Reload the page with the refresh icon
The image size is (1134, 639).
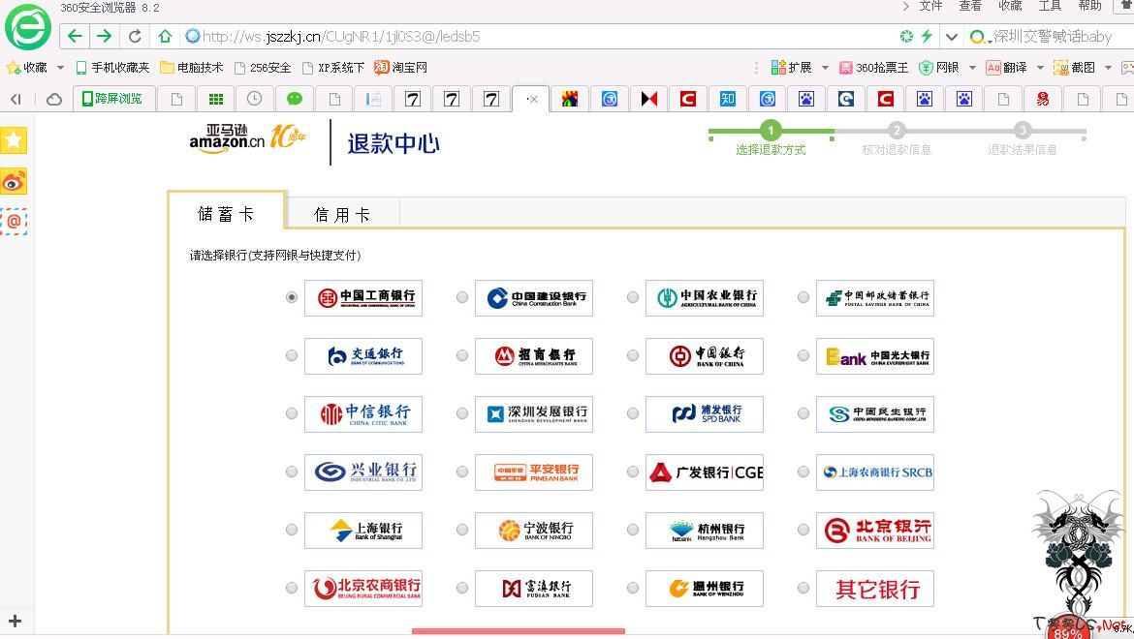coord(135,37)
